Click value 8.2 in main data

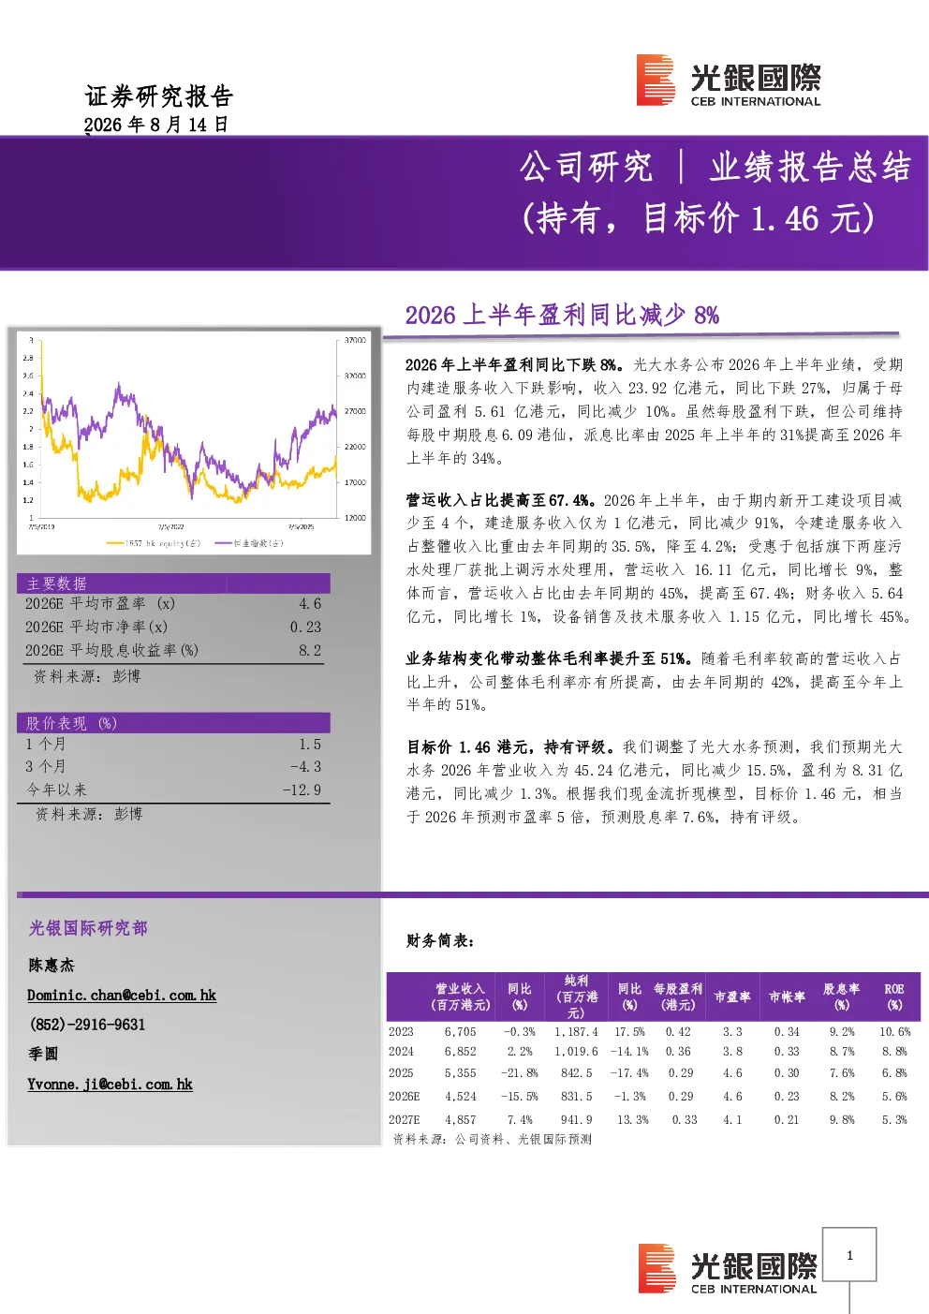[x=310, y=650]
